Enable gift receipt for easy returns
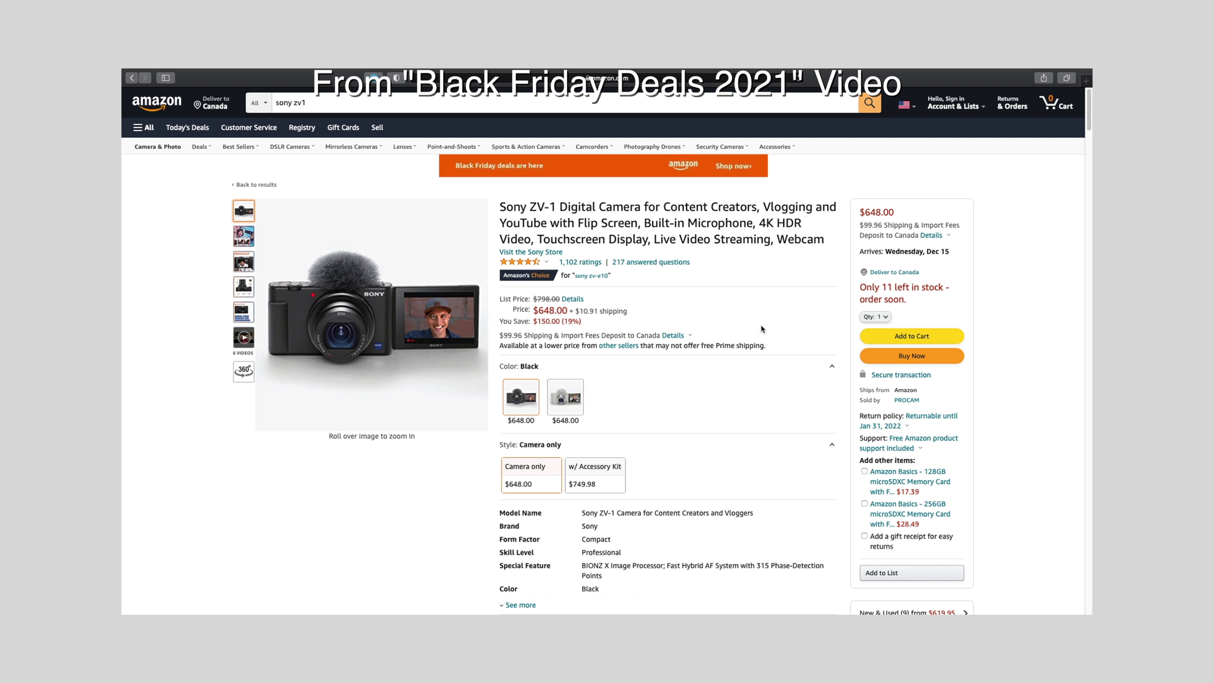Viewport: 1214px width, 683px height. [x=864, y=535]
